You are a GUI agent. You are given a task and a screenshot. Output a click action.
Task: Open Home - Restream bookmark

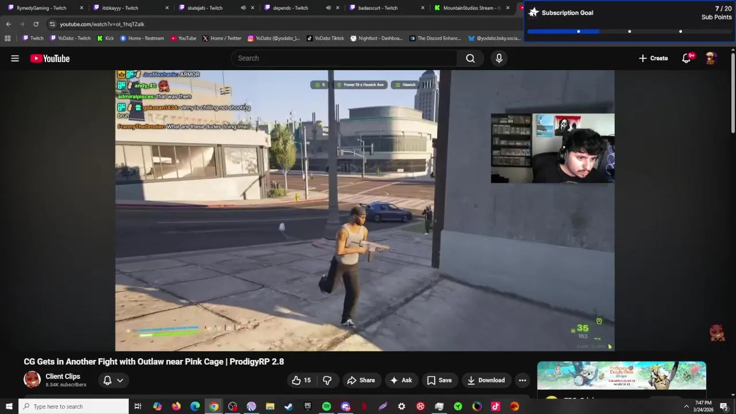point(141,39)
